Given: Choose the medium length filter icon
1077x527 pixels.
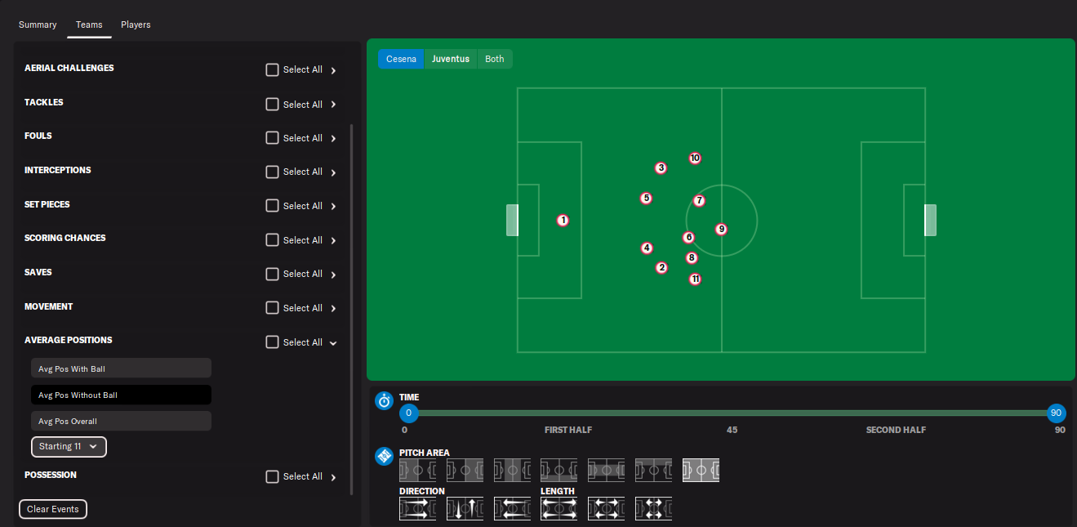Looking at the screenshot, I should click(x=606, y=508).
